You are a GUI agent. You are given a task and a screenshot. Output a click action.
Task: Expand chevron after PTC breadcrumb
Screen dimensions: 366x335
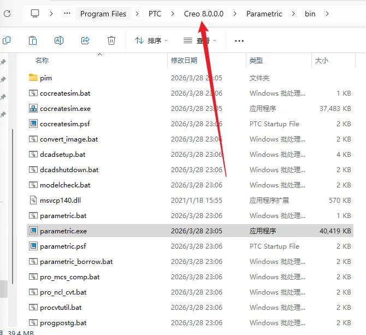tap(173, 14)
